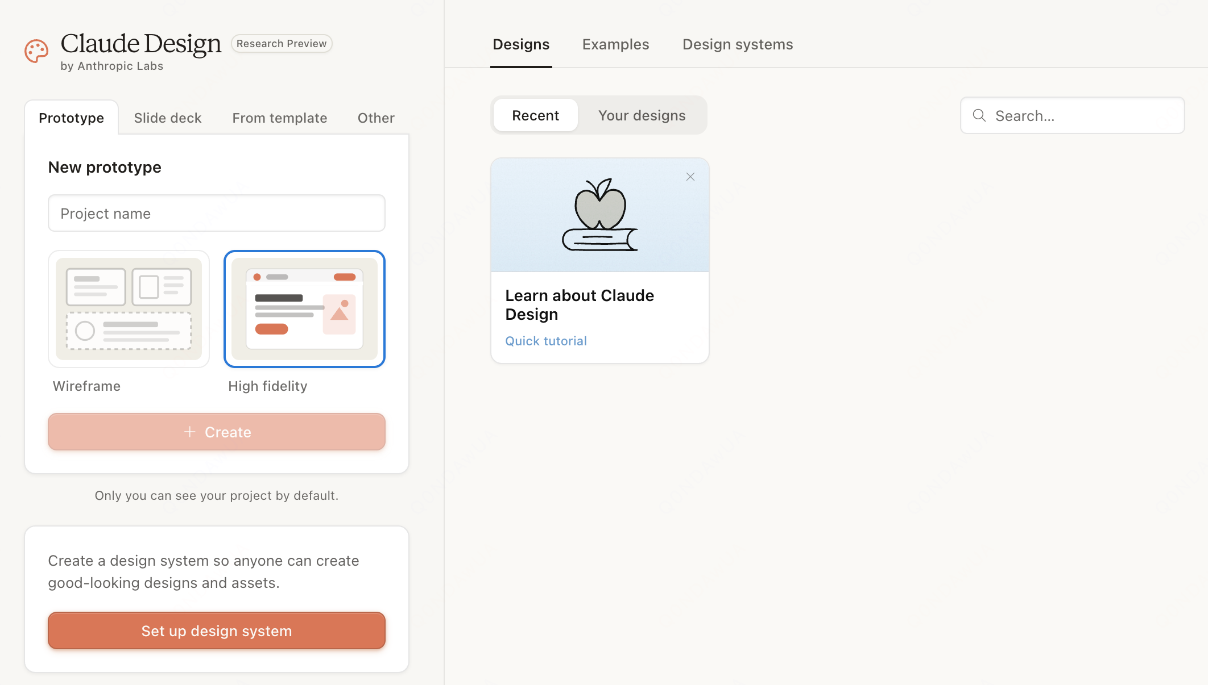Click "Only you can see your project" note
The width and height of the screenshot is (1208, 685).
[217, 496]
